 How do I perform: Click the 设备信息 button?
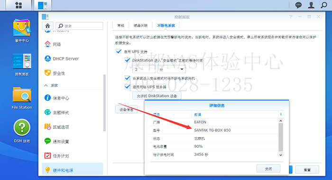coord(127,109)
